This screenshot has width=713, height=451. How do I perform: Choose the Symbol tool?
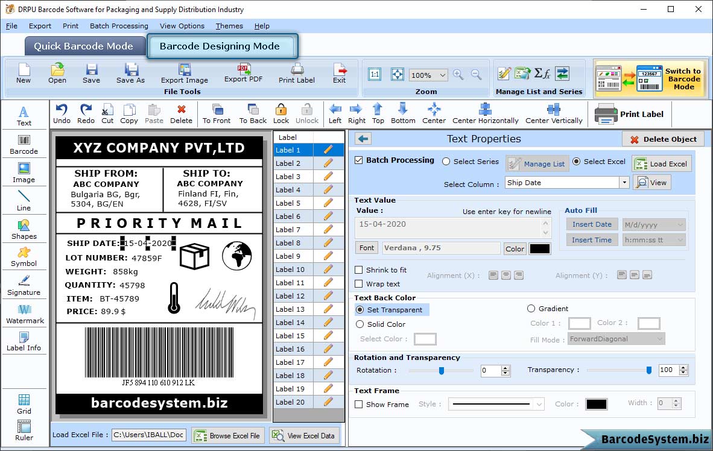(x=24, y=257)
